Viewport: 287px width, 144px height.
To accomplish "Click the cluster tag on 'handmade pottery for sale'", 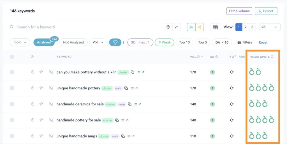I will (108, 120).
